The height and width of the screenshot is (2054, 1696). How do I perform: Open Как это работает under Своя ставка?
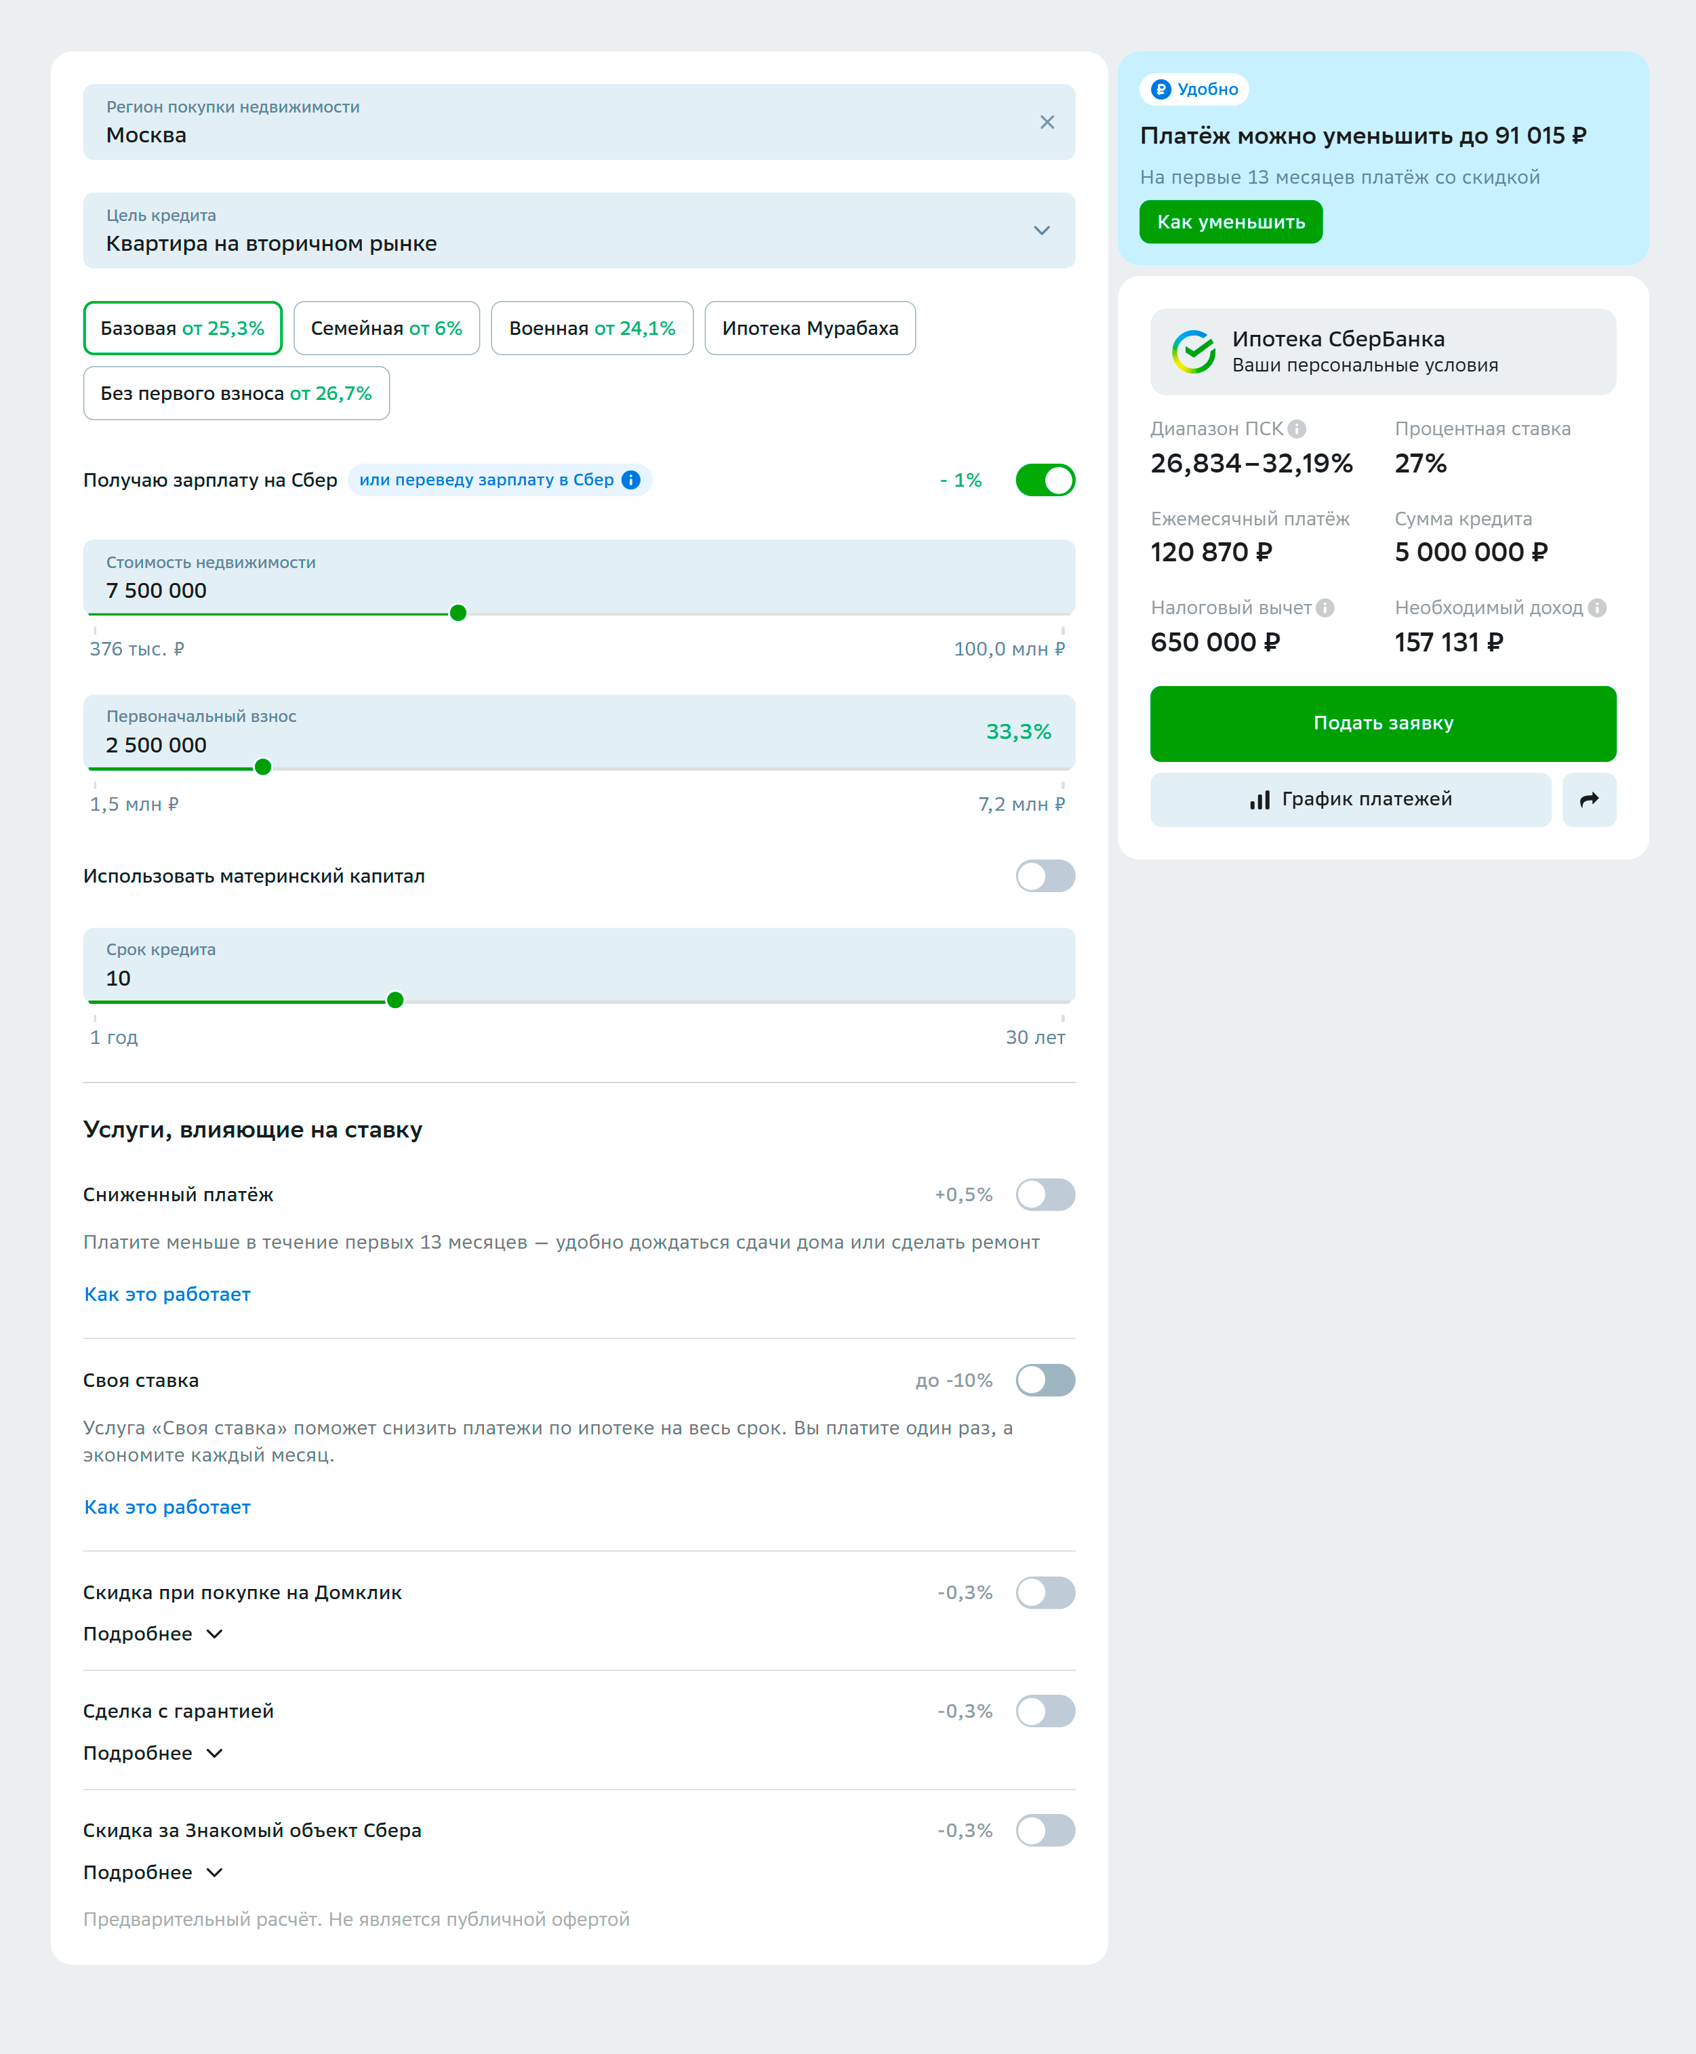coord(167,1507)
